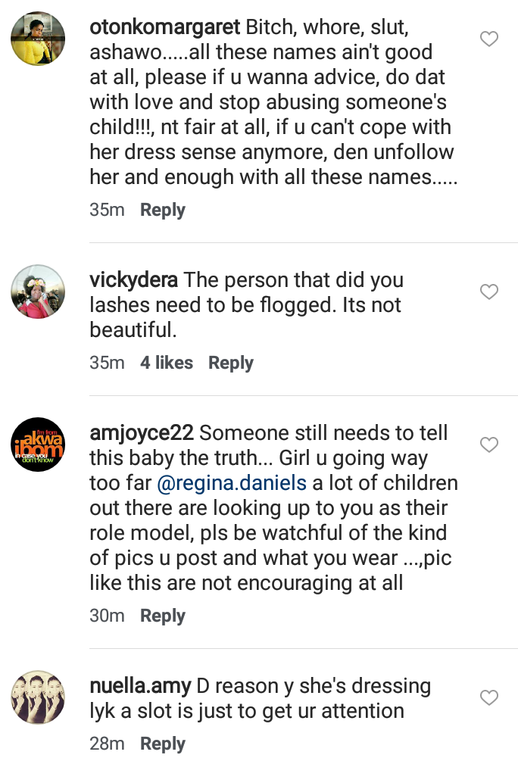This screenshot has width=518, height=758.
Task: Tap the heart on vickydera's comment
Action: (490, 292)
